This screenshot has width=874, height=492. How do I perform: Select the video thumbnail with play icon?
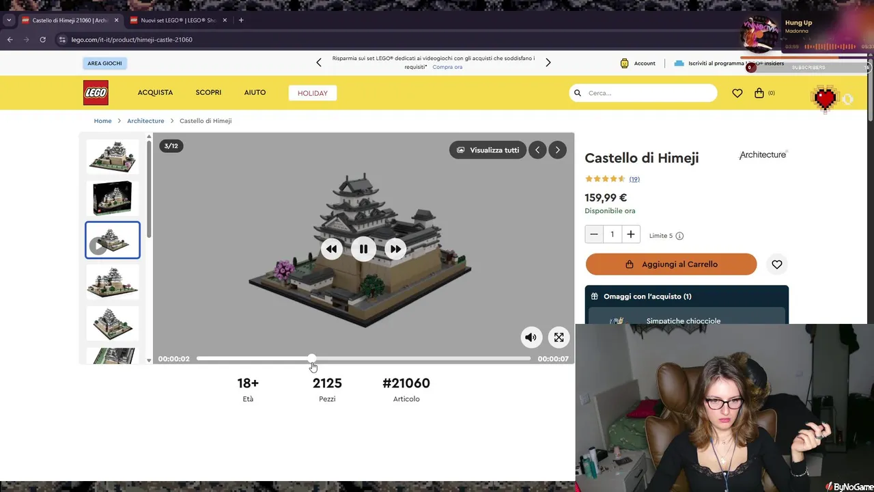[113, 240]
